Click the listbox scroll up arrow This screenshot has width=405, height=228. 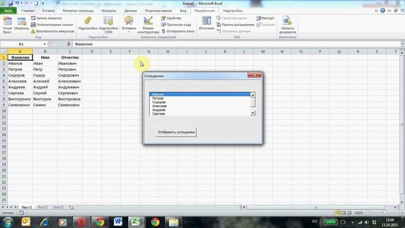252,95
